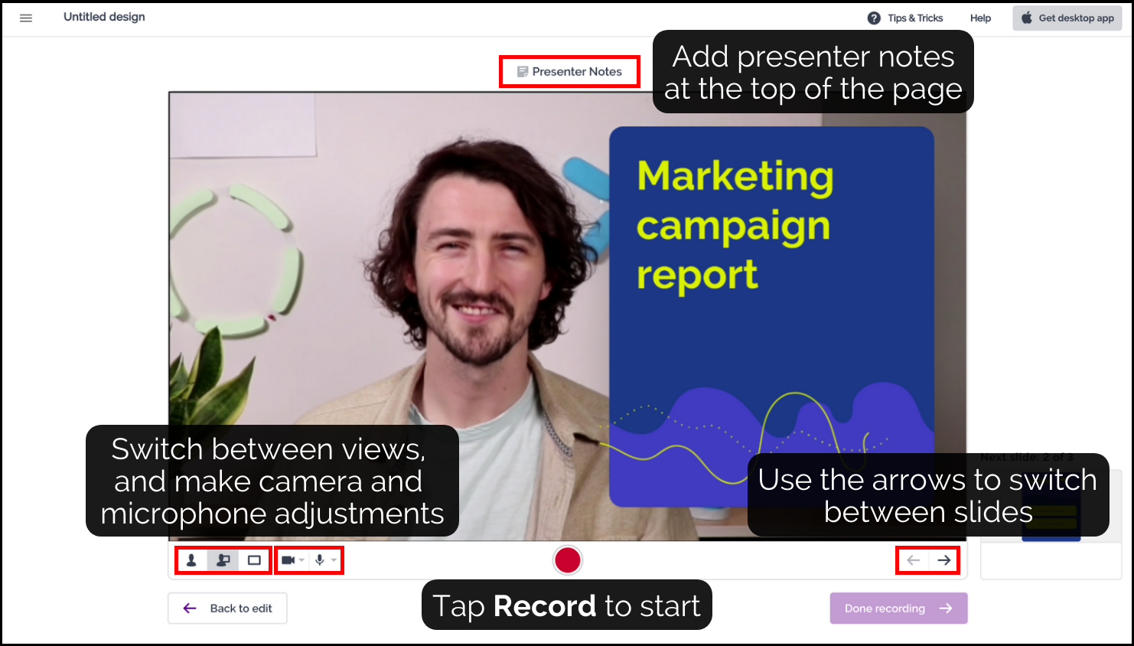This screenshot has width=1134, height=646.
Task: Click the Done recording button
Action: (x=898, y=608)
